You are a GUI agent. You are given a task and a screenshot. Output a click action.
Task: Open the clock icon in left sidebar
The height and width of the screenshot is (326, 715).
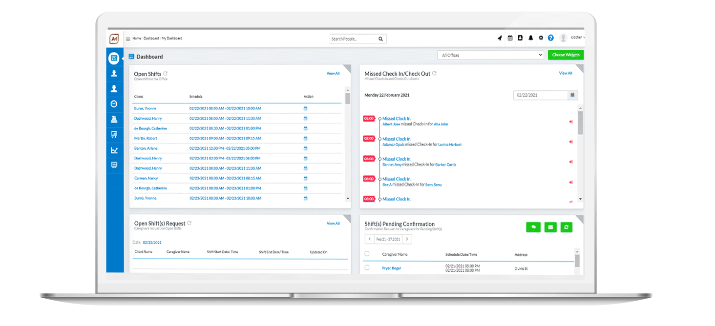click(114, 104)
